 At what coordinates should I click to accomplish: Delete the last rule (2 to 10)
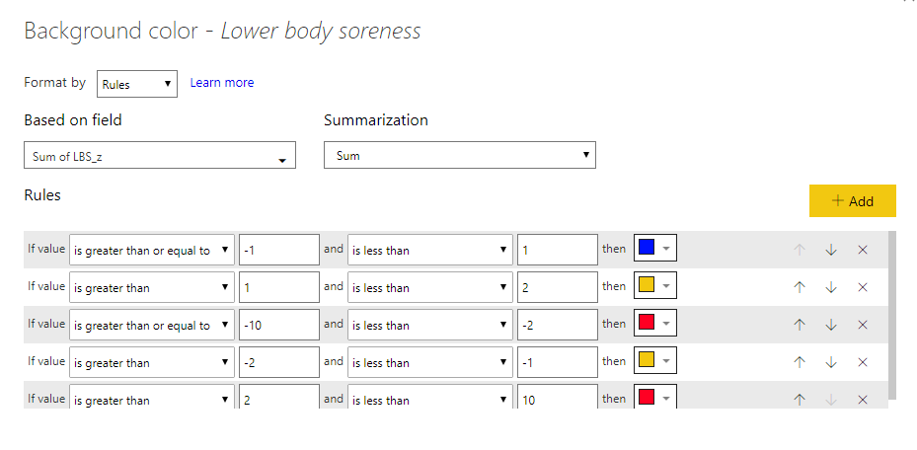(x=862, y=400)
